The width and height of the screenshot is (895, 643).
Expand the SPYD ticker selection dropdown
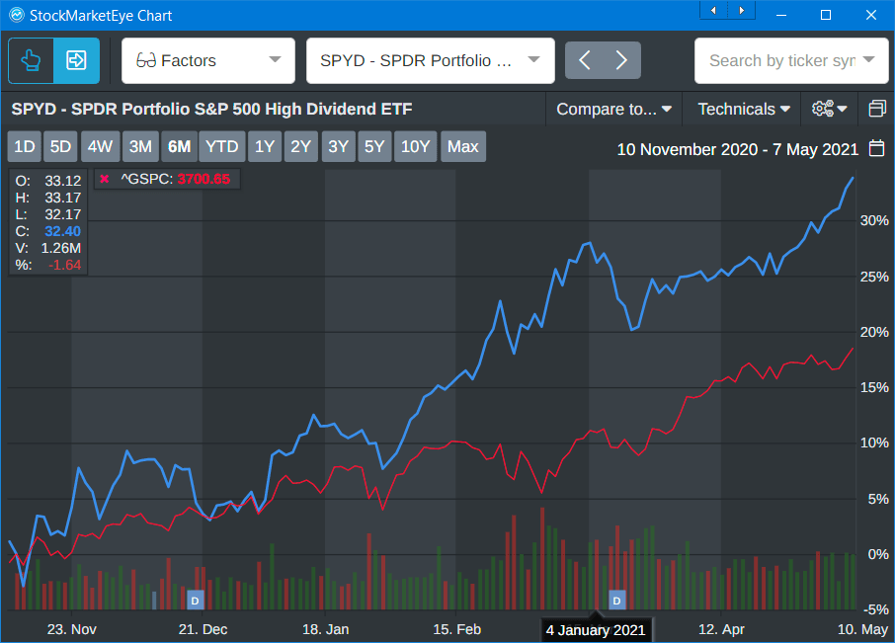click(430, 60)
